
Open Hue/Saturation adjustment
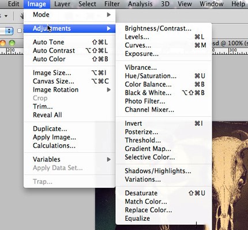[164, 76]
